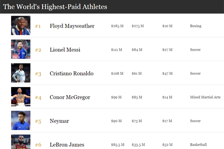The height and width of the screenshot is (149, 224).
Task: Select the #4 rank number
Action: tap(38, 98)
